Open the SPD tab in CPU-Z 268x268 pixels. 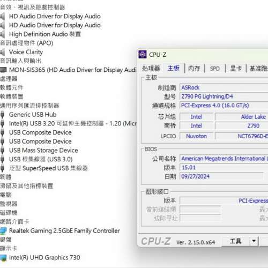(215, 69)
